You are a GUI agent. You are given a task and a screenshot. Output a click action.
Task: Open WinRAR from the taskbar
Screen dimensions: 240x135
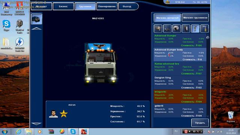(51, 132)
